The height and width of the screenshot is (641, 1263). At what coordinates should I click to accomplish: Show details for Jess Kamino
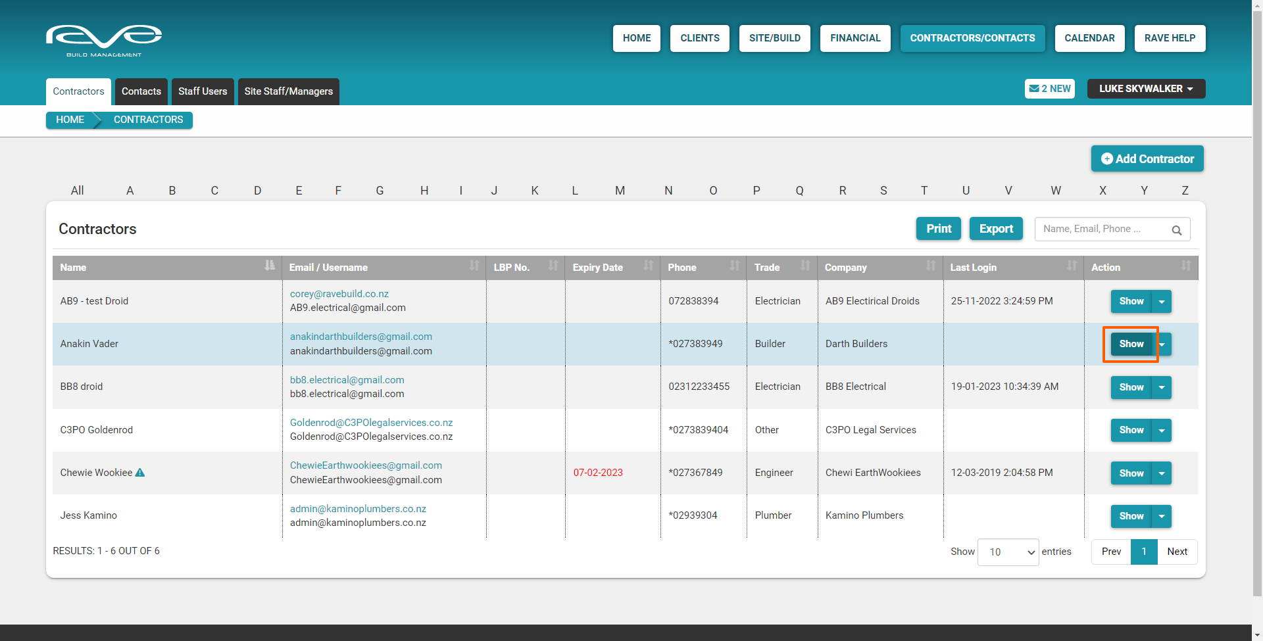pyautogui.click(x=1131, y=516)
